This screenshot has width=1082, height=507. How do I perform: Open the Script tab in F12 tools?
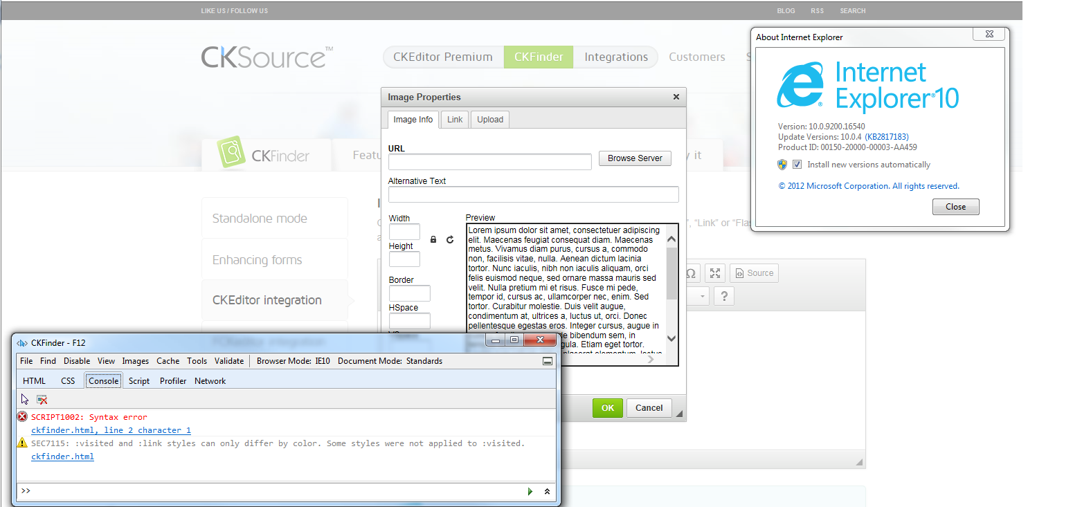point(139,381)
